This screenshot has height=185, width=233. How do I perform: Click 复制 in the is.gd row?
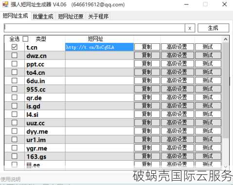147,106
